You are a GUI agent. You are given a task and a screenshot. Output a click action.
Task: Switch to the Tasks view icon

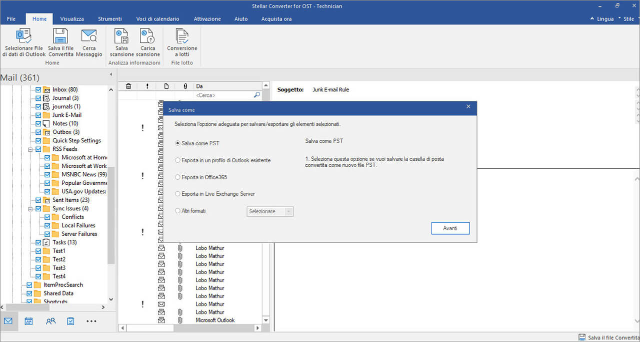point(70,321)
